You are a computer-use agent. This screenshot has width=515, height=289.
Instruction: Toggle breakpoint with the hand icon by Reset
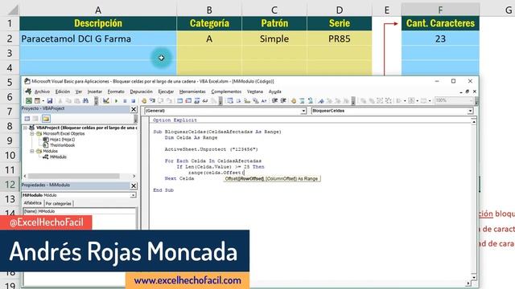pyautogui.click(x=144, y=100)
